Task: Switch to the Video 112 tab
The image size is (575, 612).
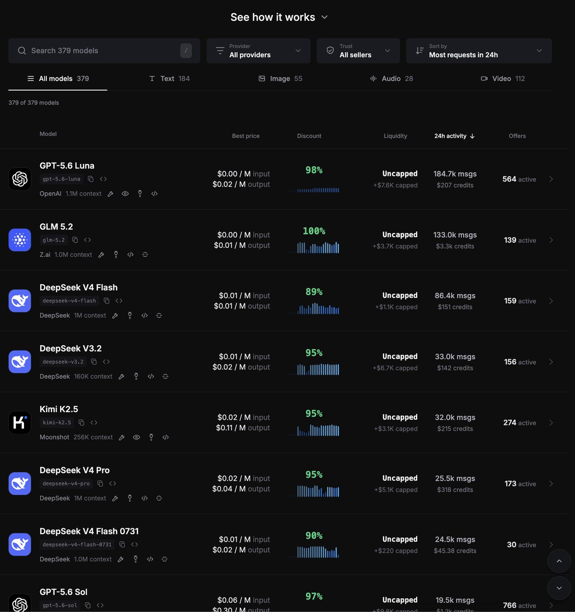Action: (503, 79)
